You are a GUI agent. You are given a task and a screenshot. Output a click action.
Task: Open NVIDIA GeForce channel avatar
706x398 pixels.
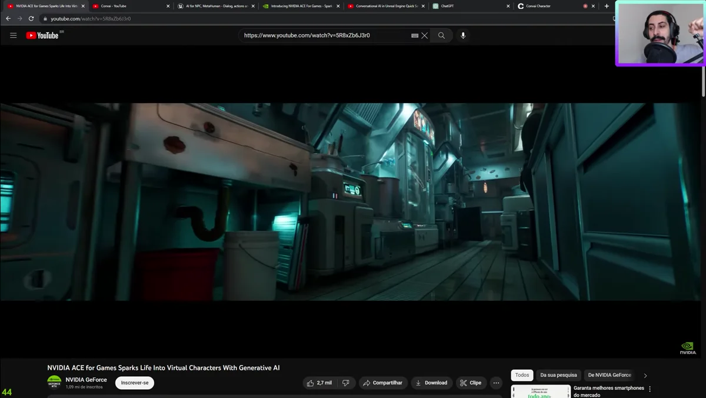tap(54, 383)
